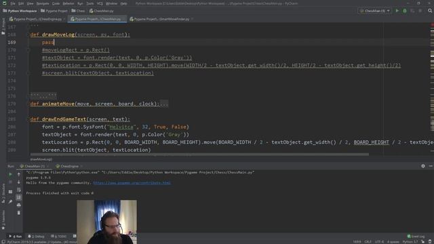Click Pygame Project breadcrumb
This screenshot has height=244, width=434.
(x=54, y=11)
